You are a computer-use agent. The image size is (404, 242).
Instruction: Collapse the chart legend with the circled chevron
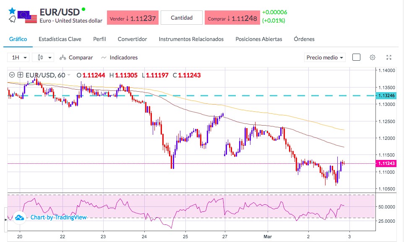click(x=12, y=75)
